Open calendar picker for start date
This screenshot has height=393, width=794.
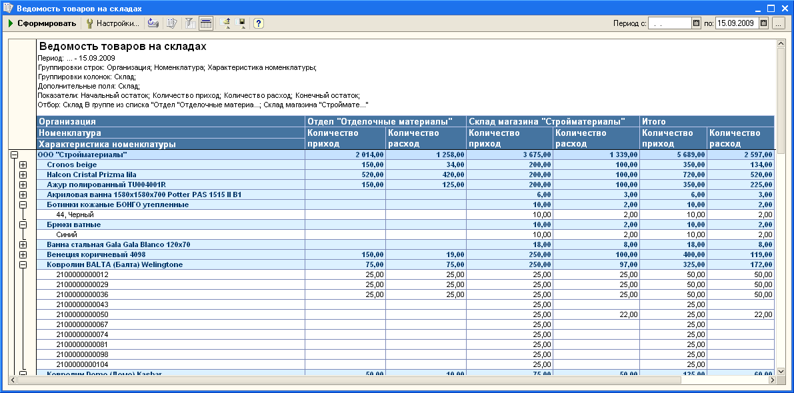point(696,23)
